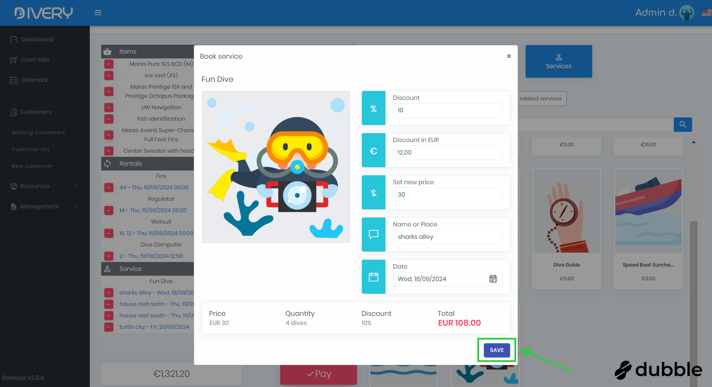Click the hamburger menu icon in header
This screenshot has height=387, width=712.
(98, 12)
